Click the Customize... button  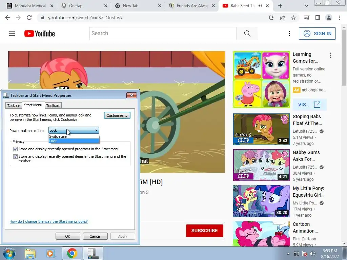pyautogui.click(x=117, y=115)
